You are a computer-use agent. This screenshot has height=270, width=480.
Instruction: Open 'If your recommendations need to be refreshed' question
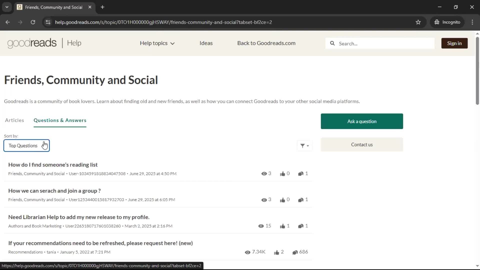tap(100, 243)
